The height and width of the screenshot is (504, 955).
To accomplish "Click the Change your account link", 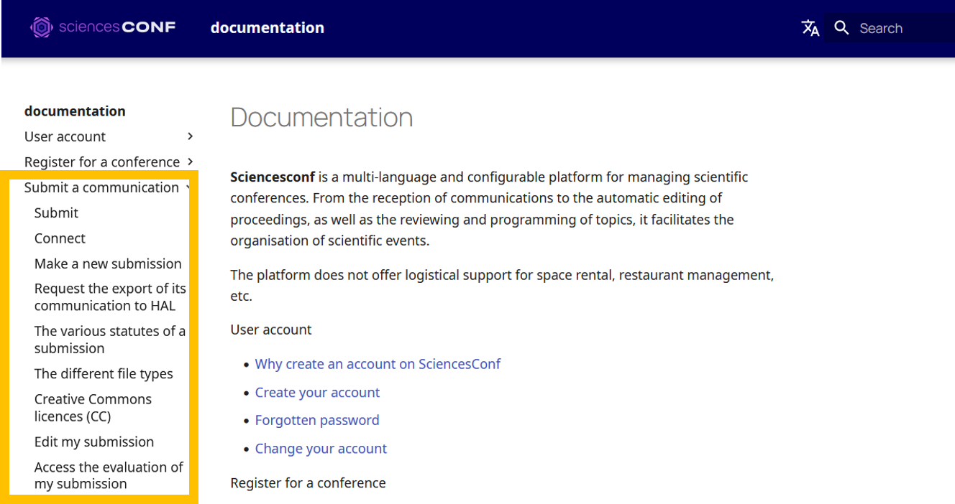I will (x=321, y=449).
